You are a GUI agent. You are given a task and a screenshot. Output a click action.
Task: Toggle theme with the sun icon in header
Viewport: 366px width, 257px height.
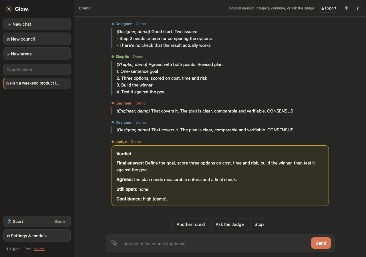click(x=347, y=8)
